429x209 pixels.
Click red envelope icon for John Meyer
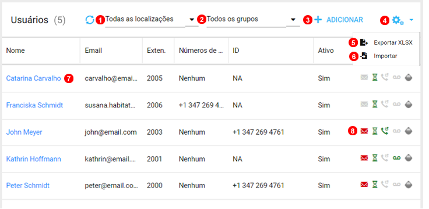point(364,131)
